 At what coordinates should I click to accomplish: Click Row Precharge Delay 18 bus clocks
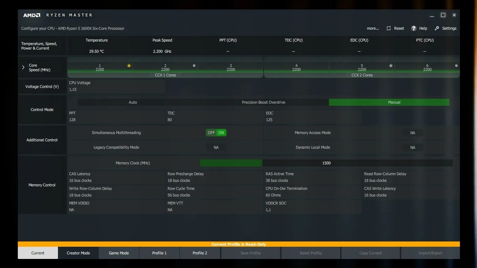179,180
